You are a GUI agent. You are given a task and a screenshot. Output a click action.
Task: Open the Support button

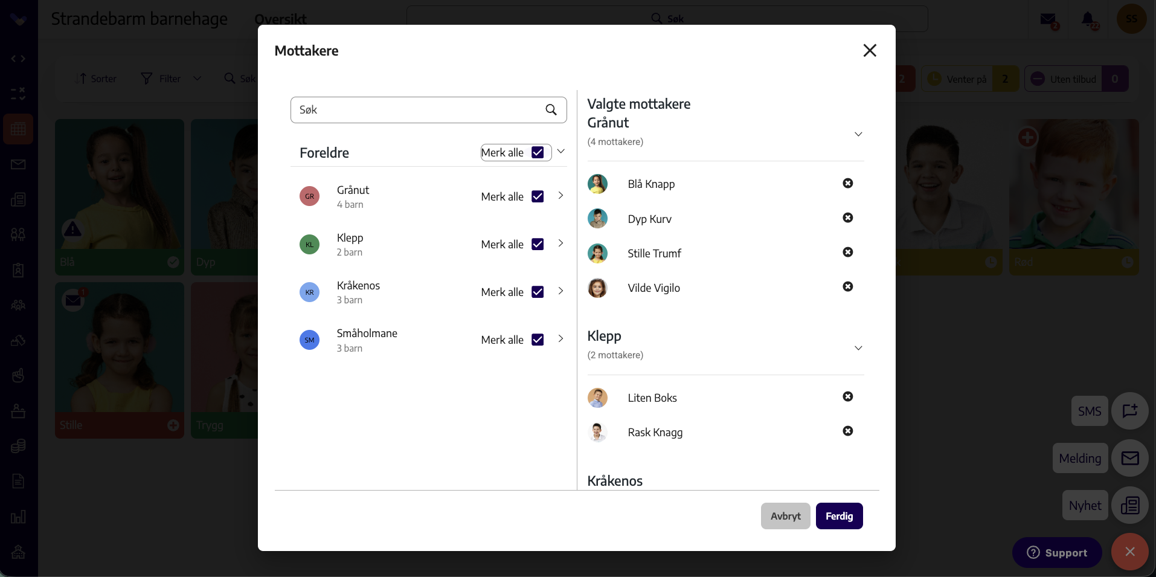(1056, 552)
